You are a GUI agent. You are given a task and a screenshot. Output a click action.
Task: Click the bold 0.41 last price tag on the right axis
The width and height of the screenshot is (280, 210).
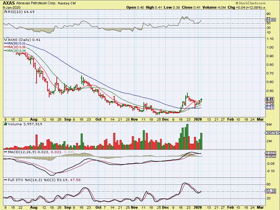click(270, 99)
